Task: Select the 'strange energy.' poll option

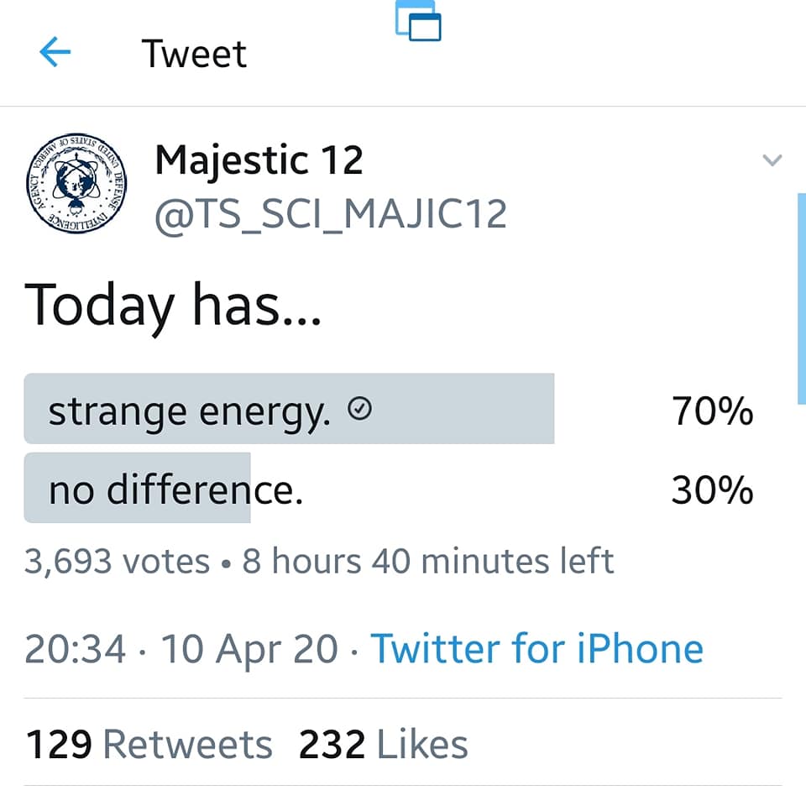Action: 189,411
